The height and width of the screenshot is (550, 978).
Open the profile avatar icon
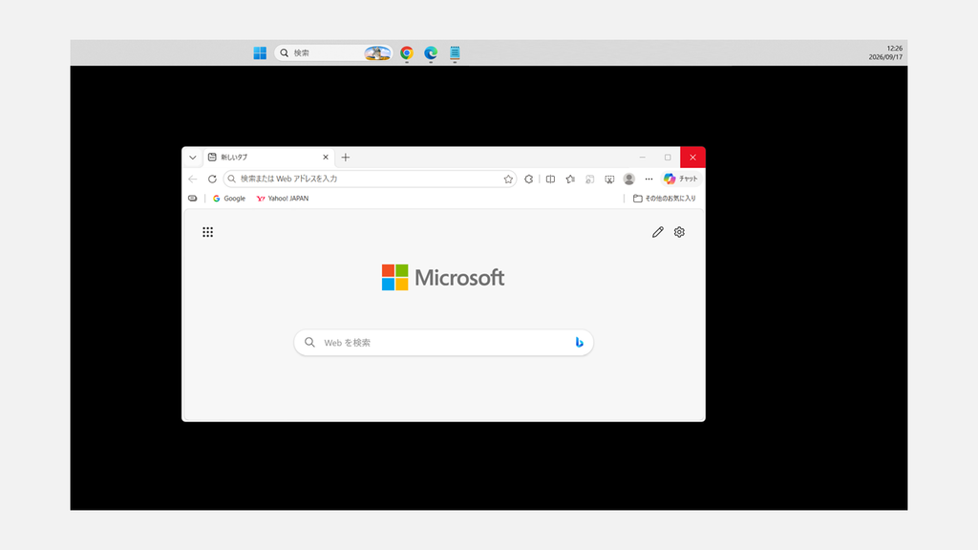629,179
